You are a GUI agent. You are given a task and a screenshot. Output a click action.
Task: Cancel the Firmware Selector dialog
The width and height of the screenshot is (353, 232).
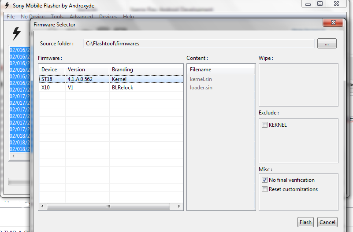(x=327, y=222)
